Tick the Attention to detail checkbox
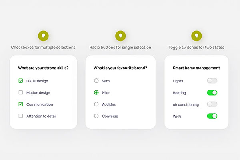Image resolution: width=240 pixels, height=160 pixels. [21, 116]
